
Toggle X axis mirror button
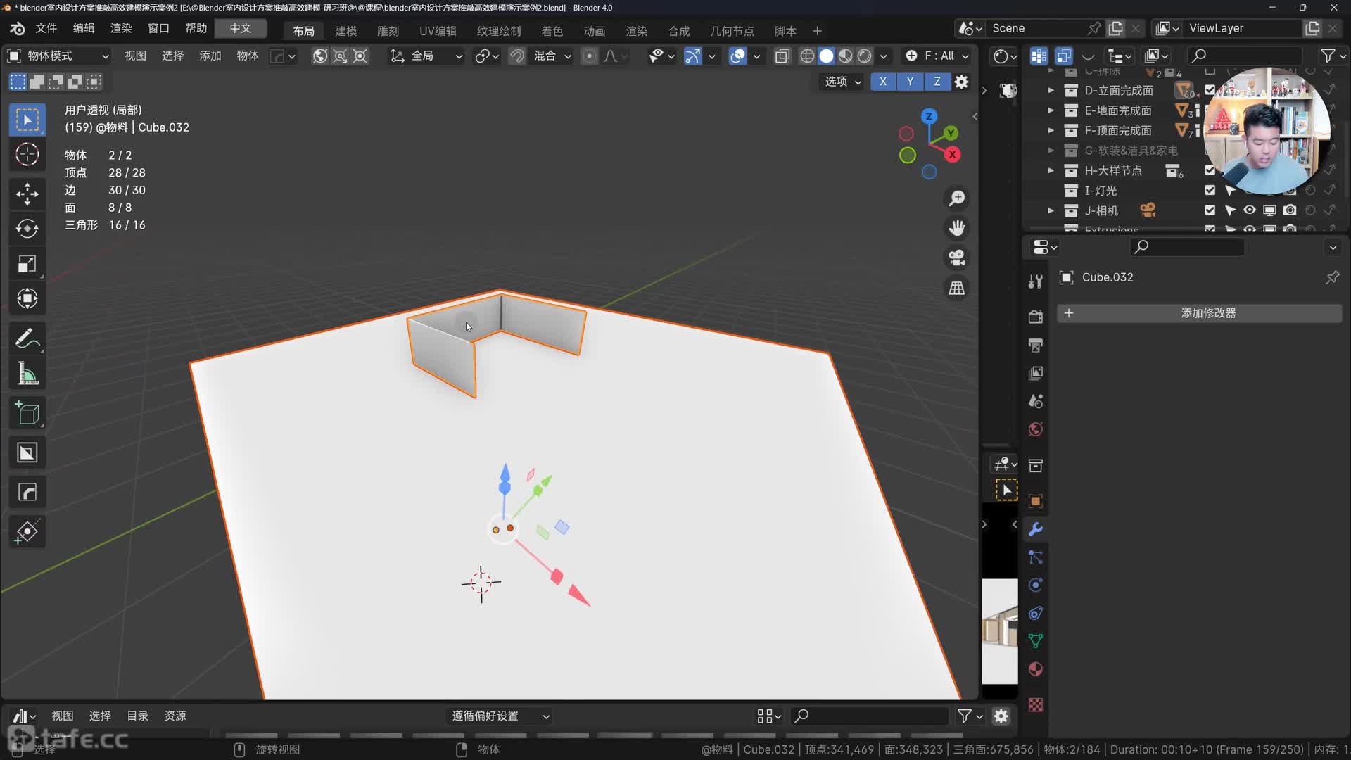[x=882, y=82]
